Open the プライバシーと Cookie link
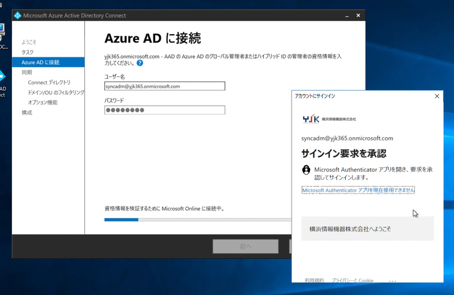The height and width of the screenshot is (295, 454). point(352,280)
